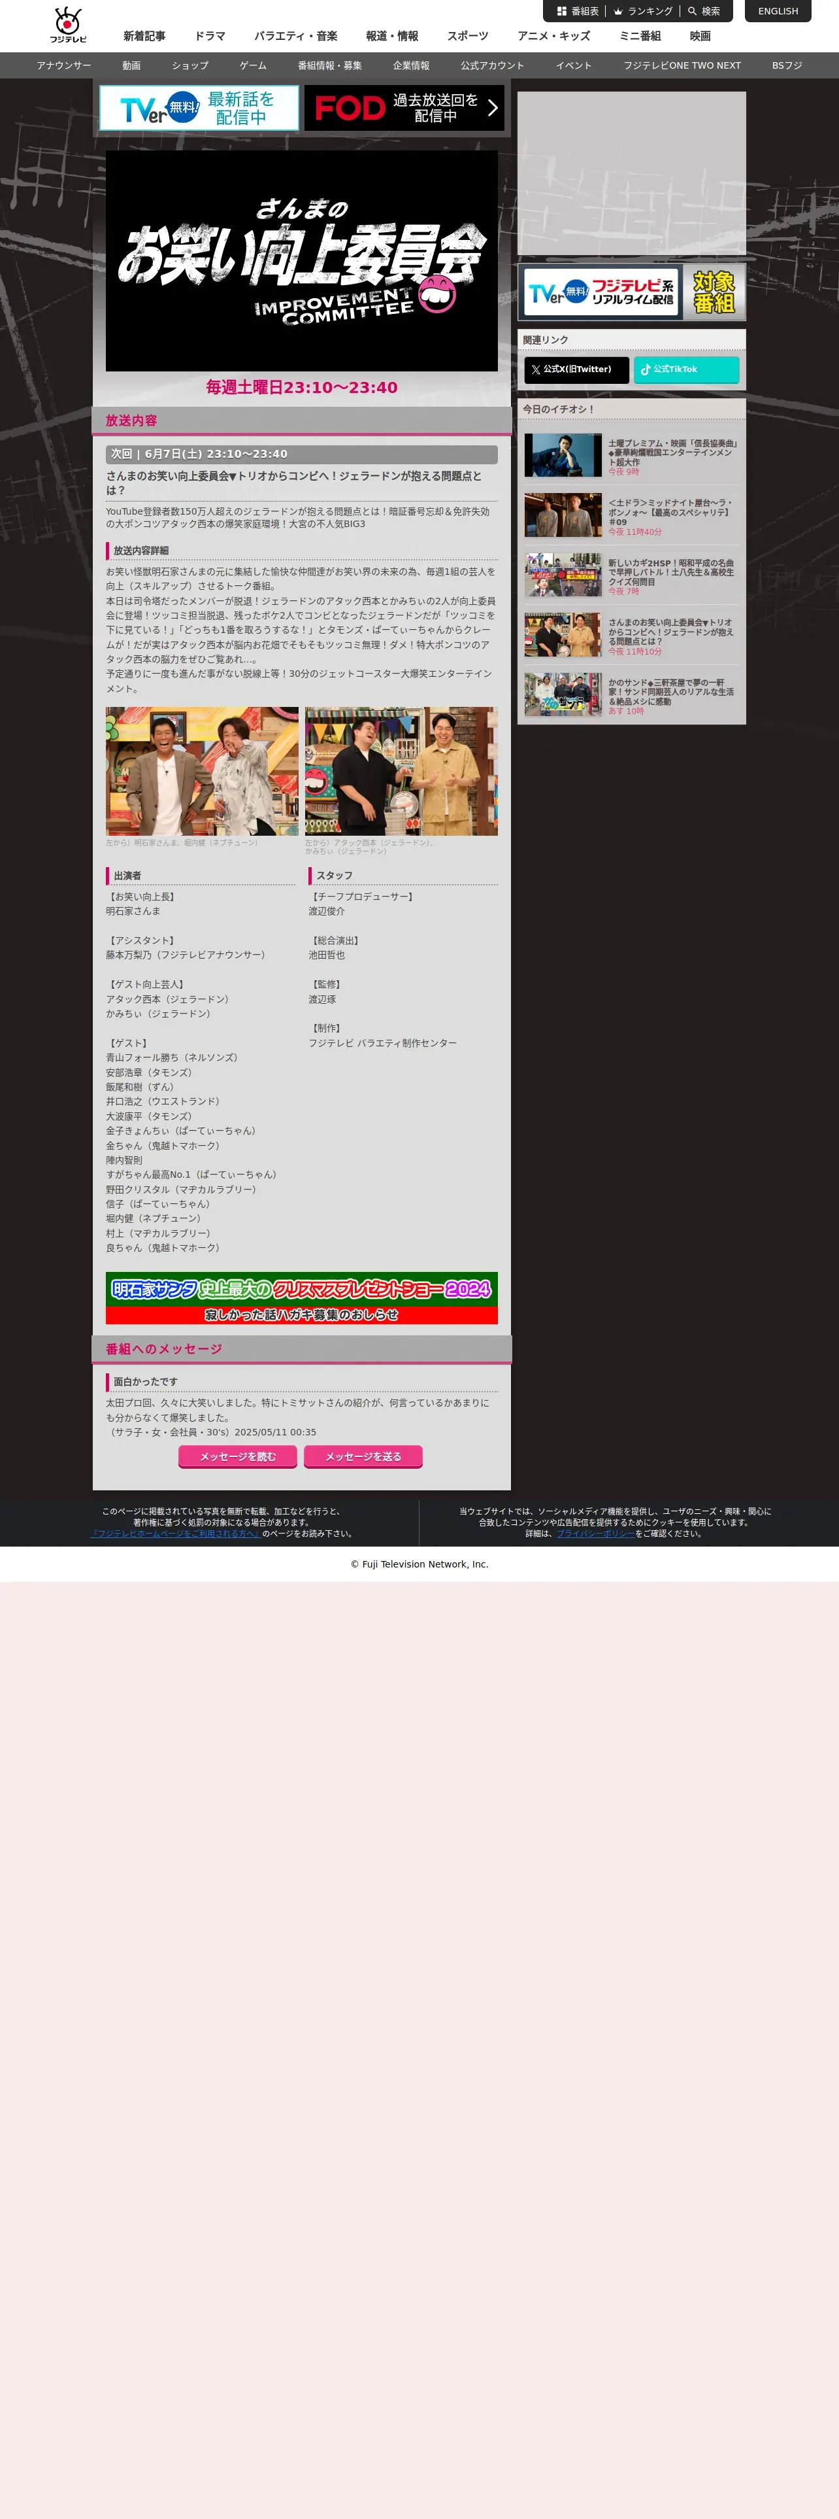This screenshot has width=839, height=2519.
Task: Click メッセージを読む button
Action: (x=239, y=1456)
